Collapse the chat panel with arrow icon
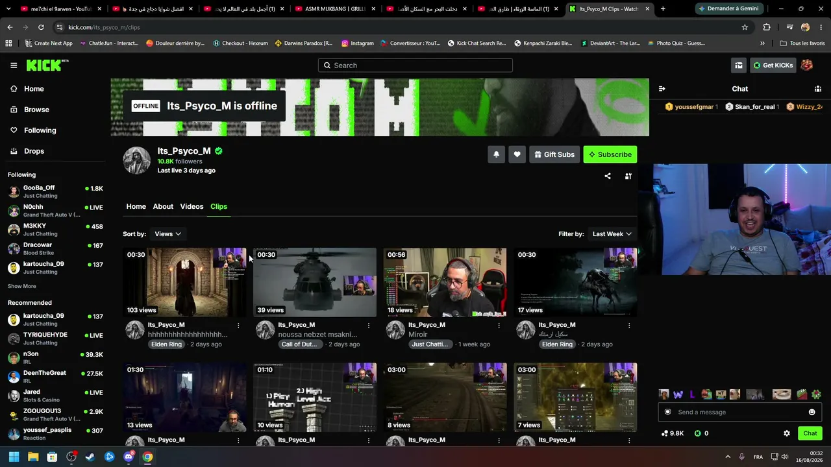831x467 pixels. coord(662,89)
